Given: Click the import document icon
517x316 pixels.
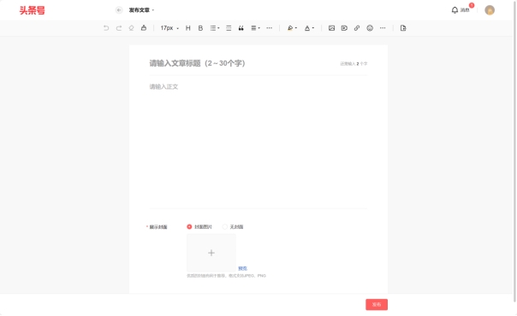Looking at the screenshot, I should point(403,28).
